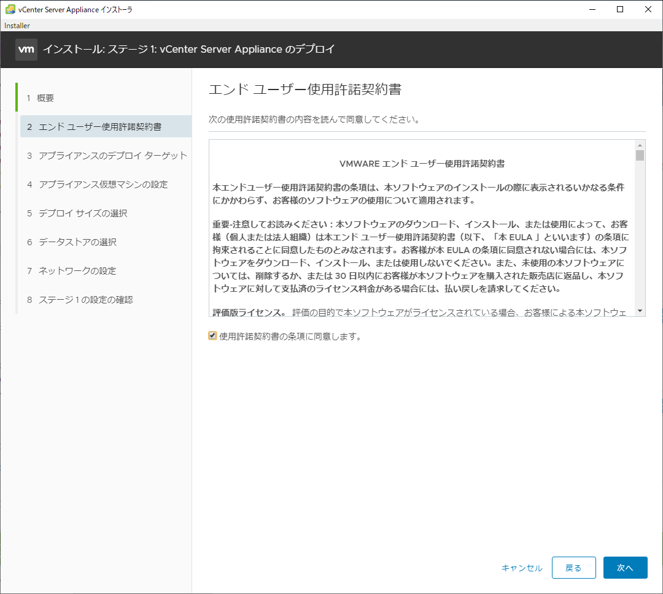
Task: Click the キャンセル link
Action: tap(521, 568)
